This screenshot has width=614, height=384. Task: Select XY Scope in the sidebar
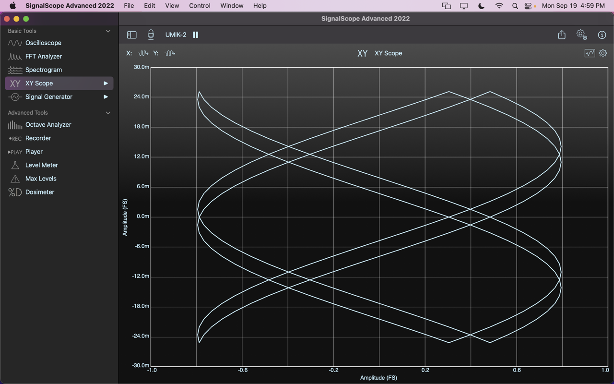click(x=59, y=83)
